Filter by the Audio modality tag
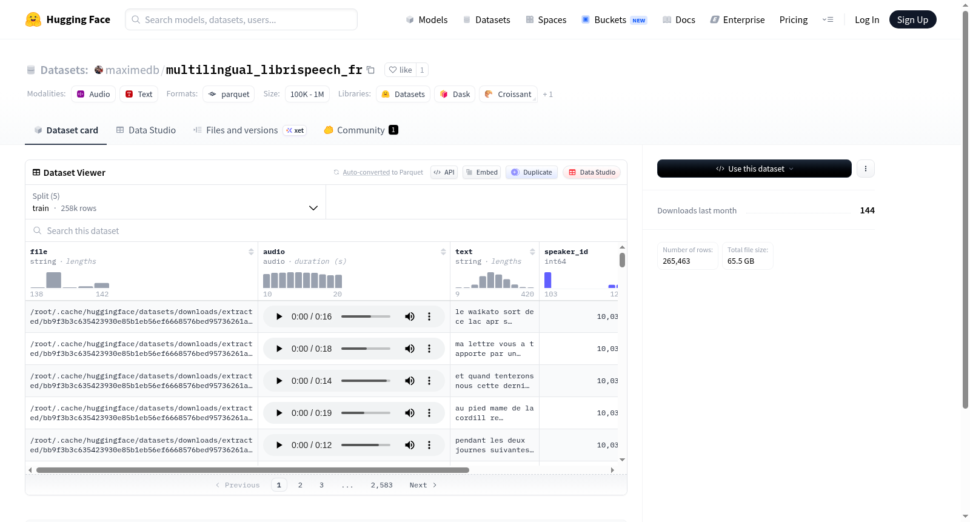This screenshot has height=522, width=970. pos(93,94)
